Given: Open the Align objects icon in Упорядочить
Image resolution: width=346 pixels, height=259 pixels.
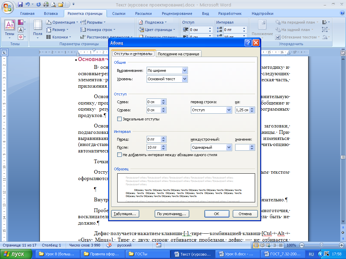Looking at the screenshot, I should click(326, 22).
